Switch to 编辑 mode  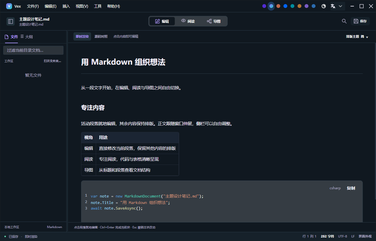162,21
